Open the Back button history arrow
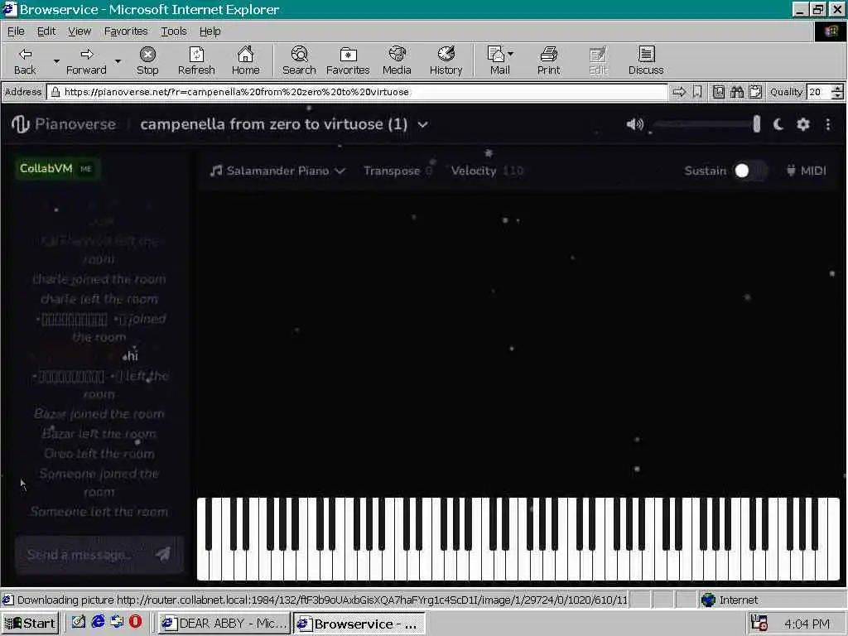Screen dimensions: 848x636 (56, 61)
